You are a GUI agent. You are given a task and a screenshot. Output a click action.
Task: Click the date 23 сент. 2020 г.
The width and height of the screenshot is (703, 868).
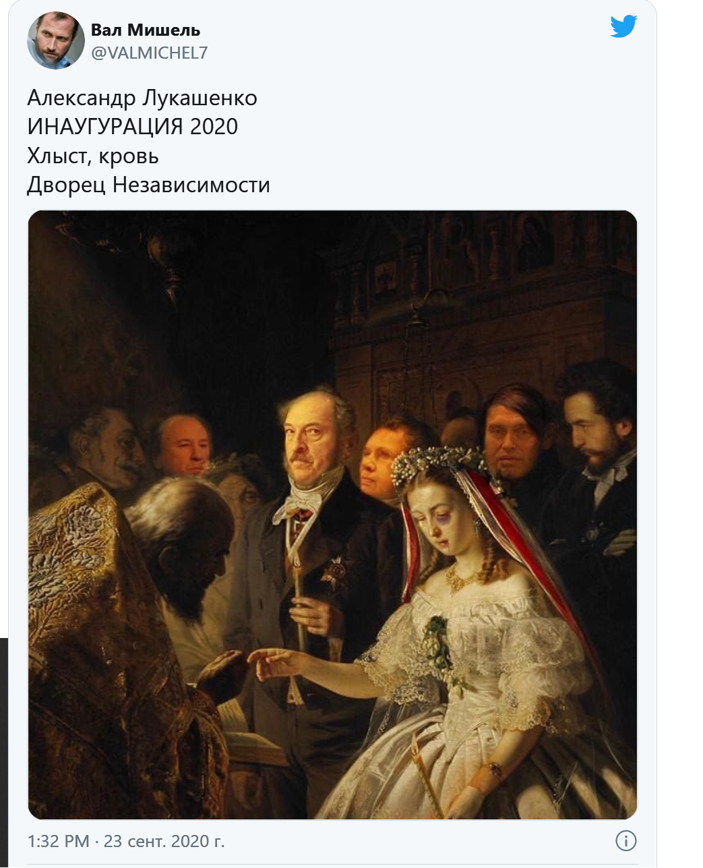(x=164, y=841)
